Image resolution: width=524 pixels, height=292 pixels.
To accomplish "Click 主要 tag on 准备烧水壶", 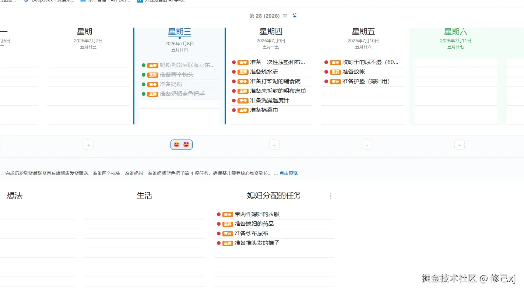I will (x=243, y=72).
